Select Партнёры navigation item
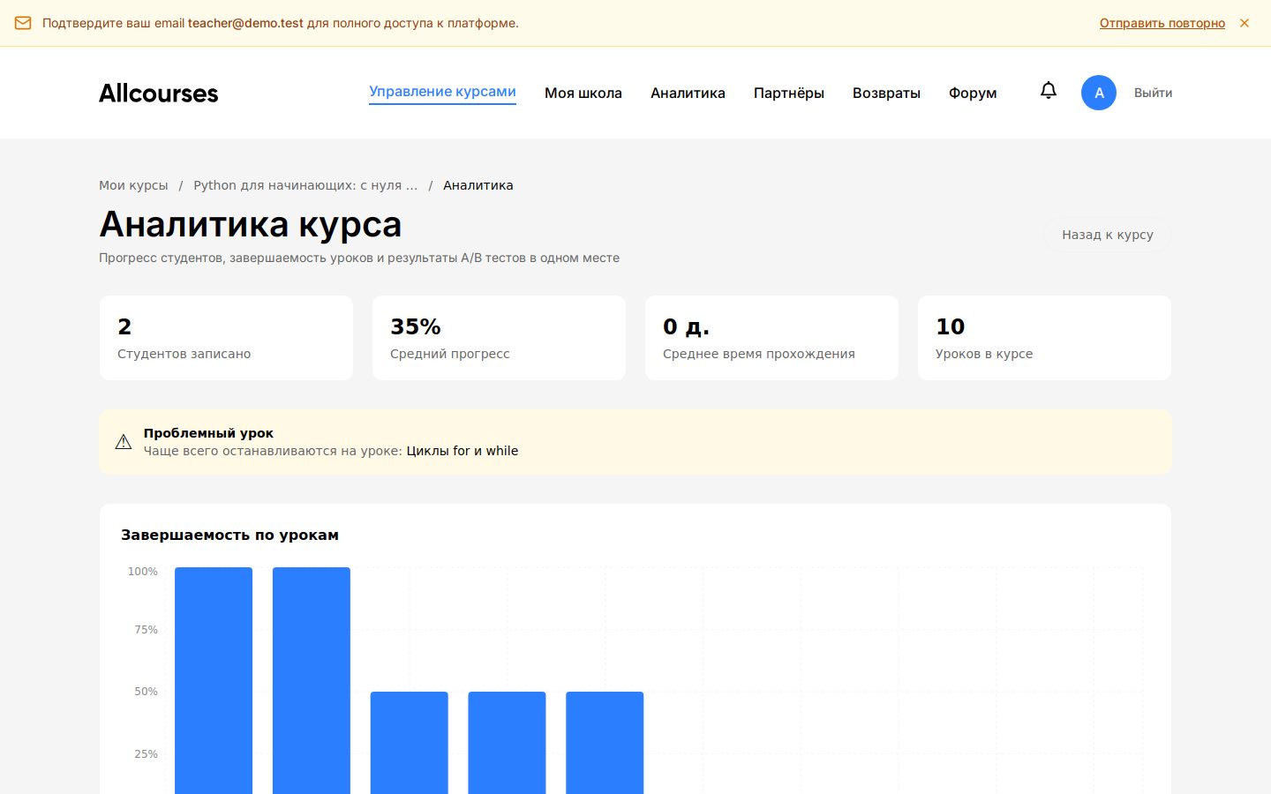Screen dimensions: 1271x794 [x=789, y=93]
